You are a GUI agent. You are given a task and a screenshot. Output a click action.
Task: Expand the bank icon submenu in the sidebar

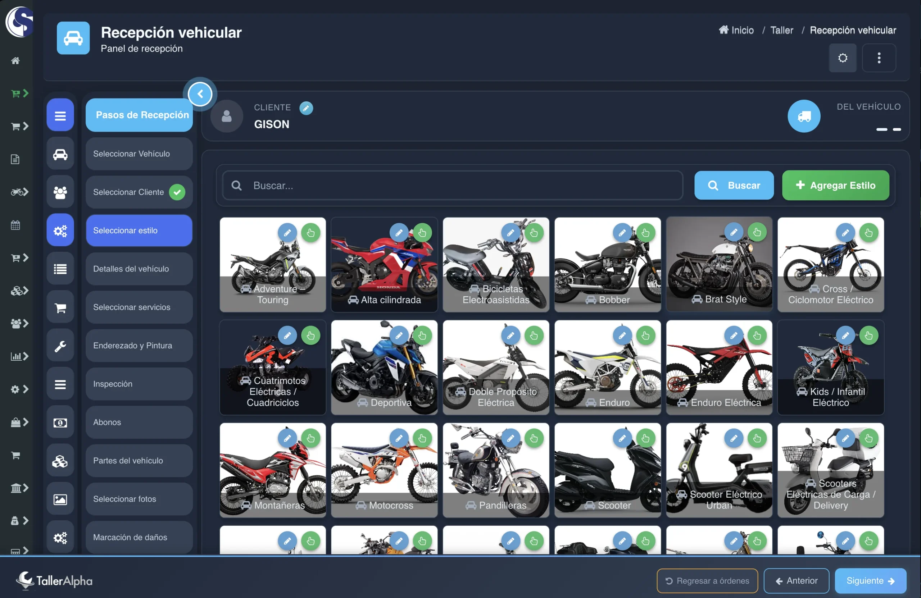point(26,488)
